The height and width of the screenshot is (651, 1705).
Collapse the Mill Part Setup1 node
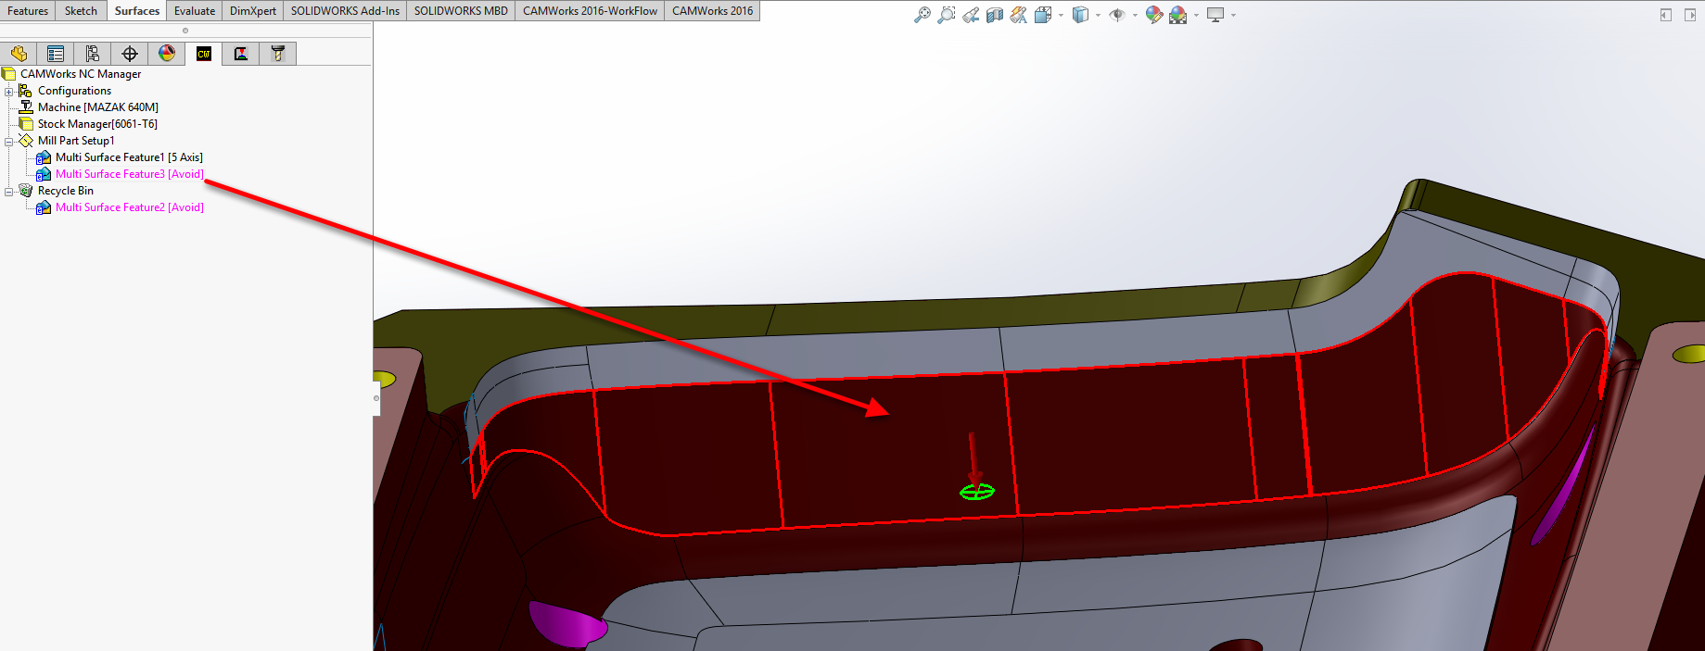(x=9, y=142)
